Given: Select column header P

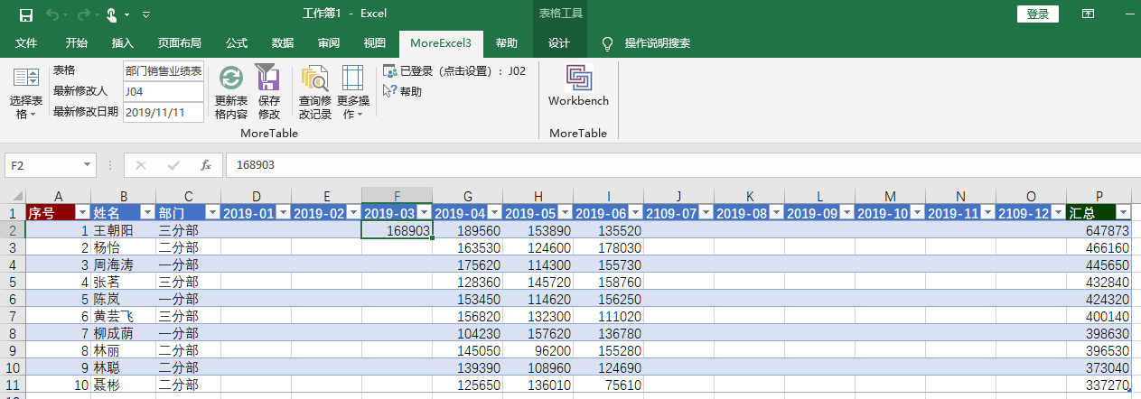Looking at the screenshot, I should (x=1099, y=196).
